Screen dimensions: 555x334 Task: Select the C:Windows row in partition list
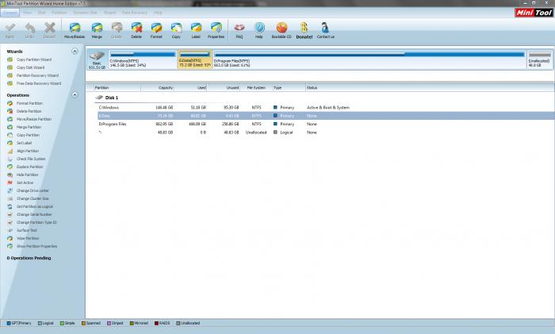(x=326, y=107)
